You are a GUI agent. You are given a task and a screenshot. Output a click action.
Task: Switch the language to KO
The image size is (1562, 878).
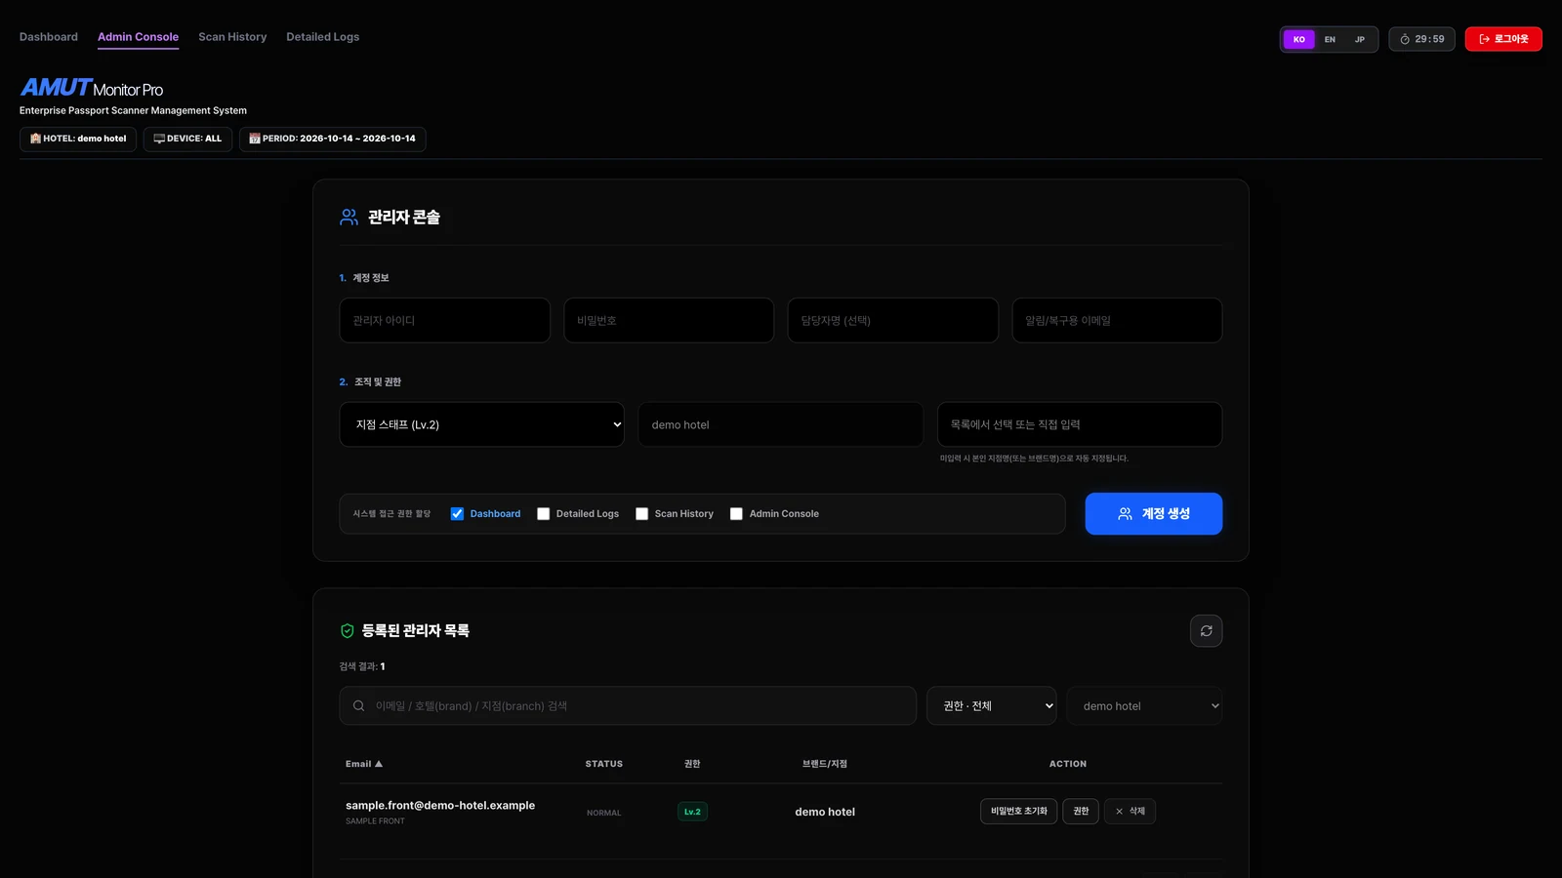tap(1298, 39)
